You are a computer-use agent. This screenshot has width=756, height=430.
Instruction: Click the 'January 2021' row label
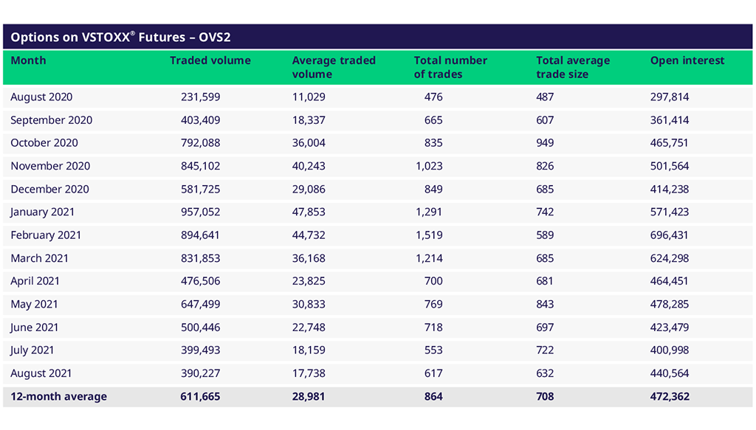[42, 212]
